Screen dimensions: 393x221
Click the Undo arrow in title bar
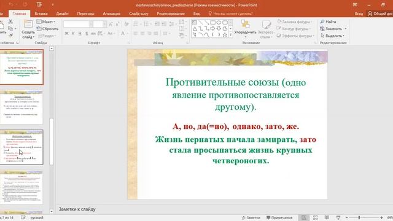click(11, 5)
